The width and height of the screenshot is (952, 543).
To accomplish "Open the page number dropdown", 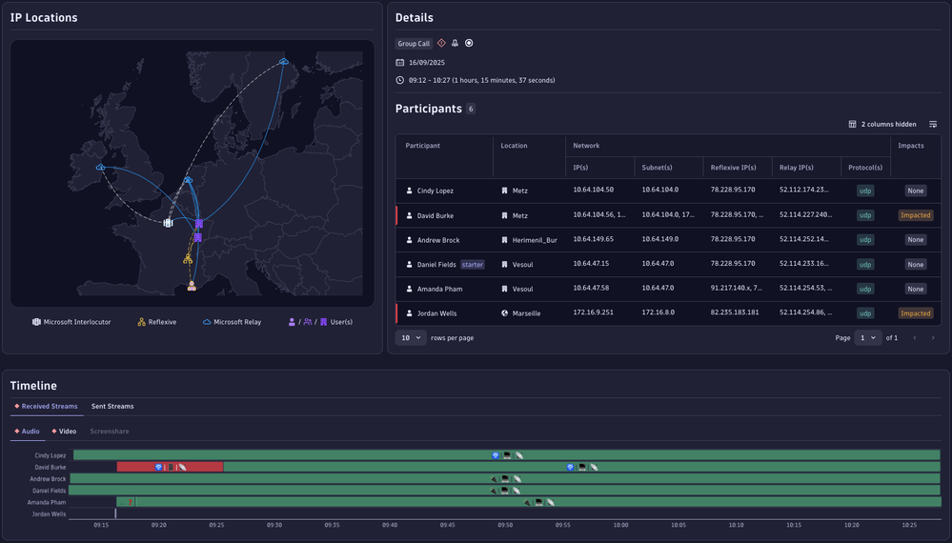I will pos(867,338).
